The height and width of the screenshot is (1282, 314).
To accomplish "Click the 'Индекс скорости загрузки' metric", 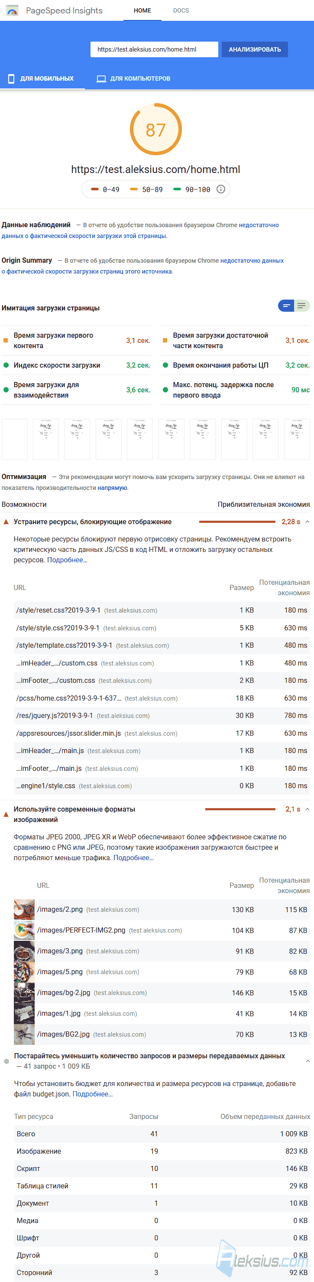I will tap(76, 365).
